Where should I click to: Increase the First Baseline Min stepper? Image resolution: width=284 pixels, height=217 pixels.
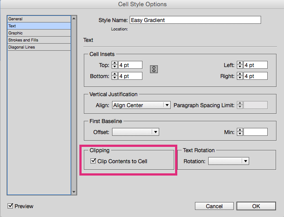pyautogui.click(x=239, y=130)
